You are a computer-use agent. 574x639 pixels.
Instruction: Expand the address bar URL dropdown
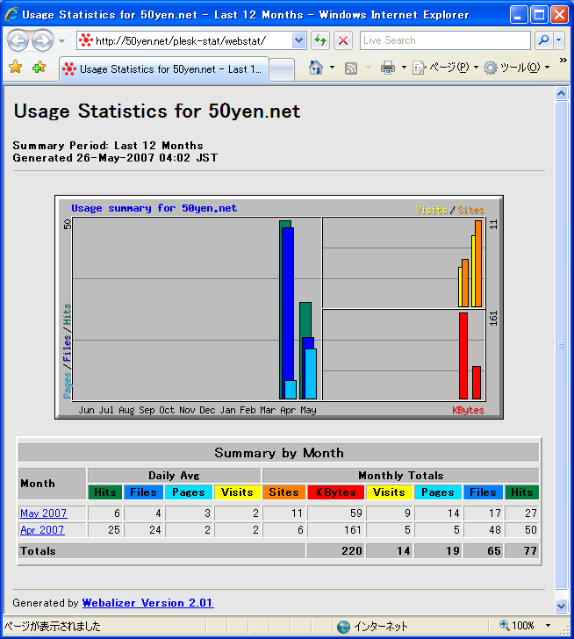(298, 40)
